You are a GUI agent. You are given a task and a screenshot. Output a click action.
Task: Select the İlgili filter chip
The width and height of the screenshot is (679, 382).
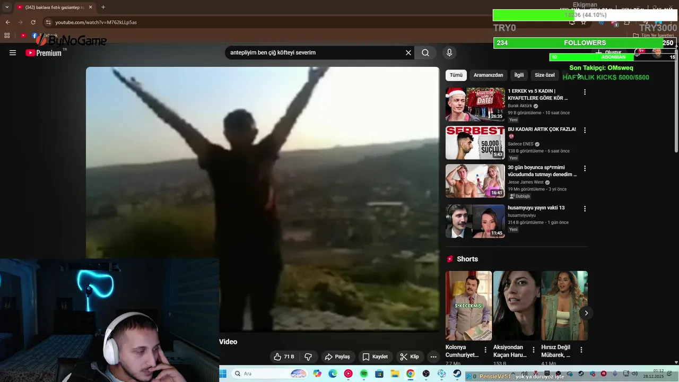pos(519,75)
